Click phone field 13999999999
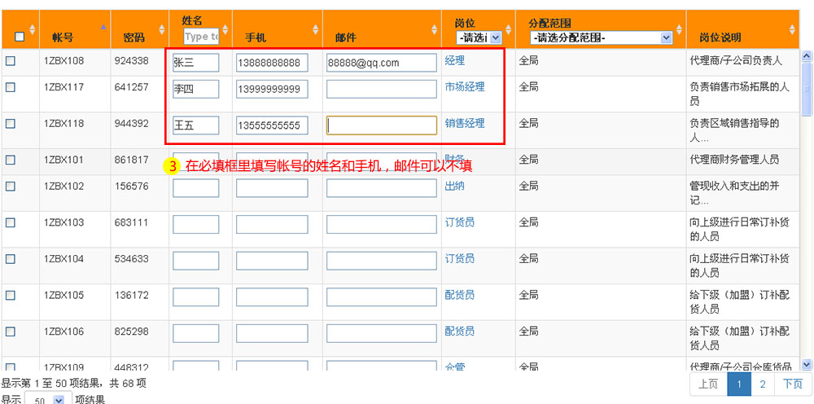Screen dimensions: 814x404 coord(272,89)
